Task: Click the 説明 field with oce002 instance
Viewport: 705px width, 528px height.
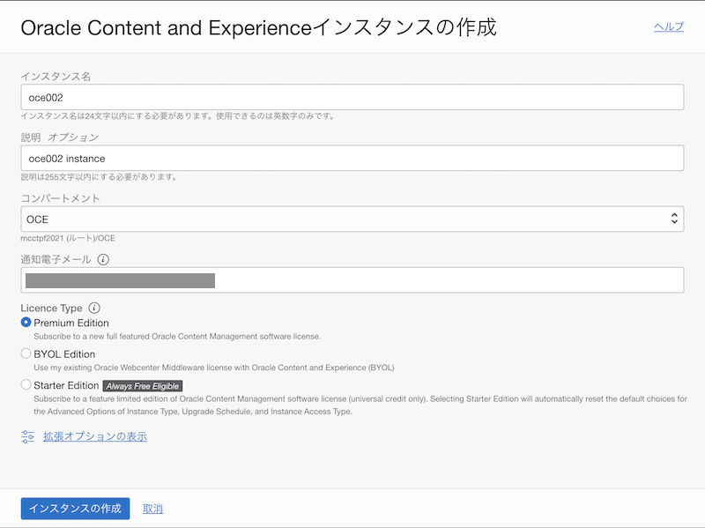Action: click(352, 159)
